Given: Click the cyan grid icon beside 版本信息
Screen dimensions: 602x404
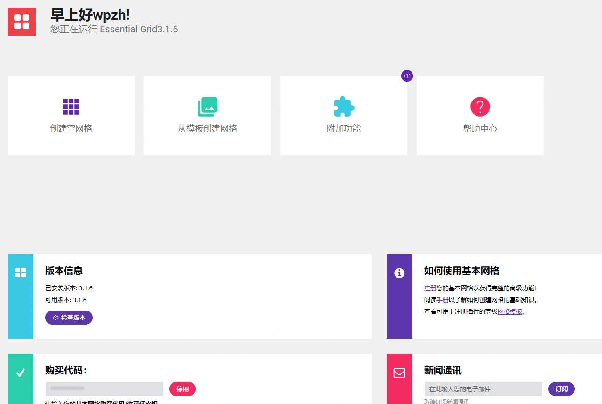Looking at the screenshot, I should coord(20,272).
